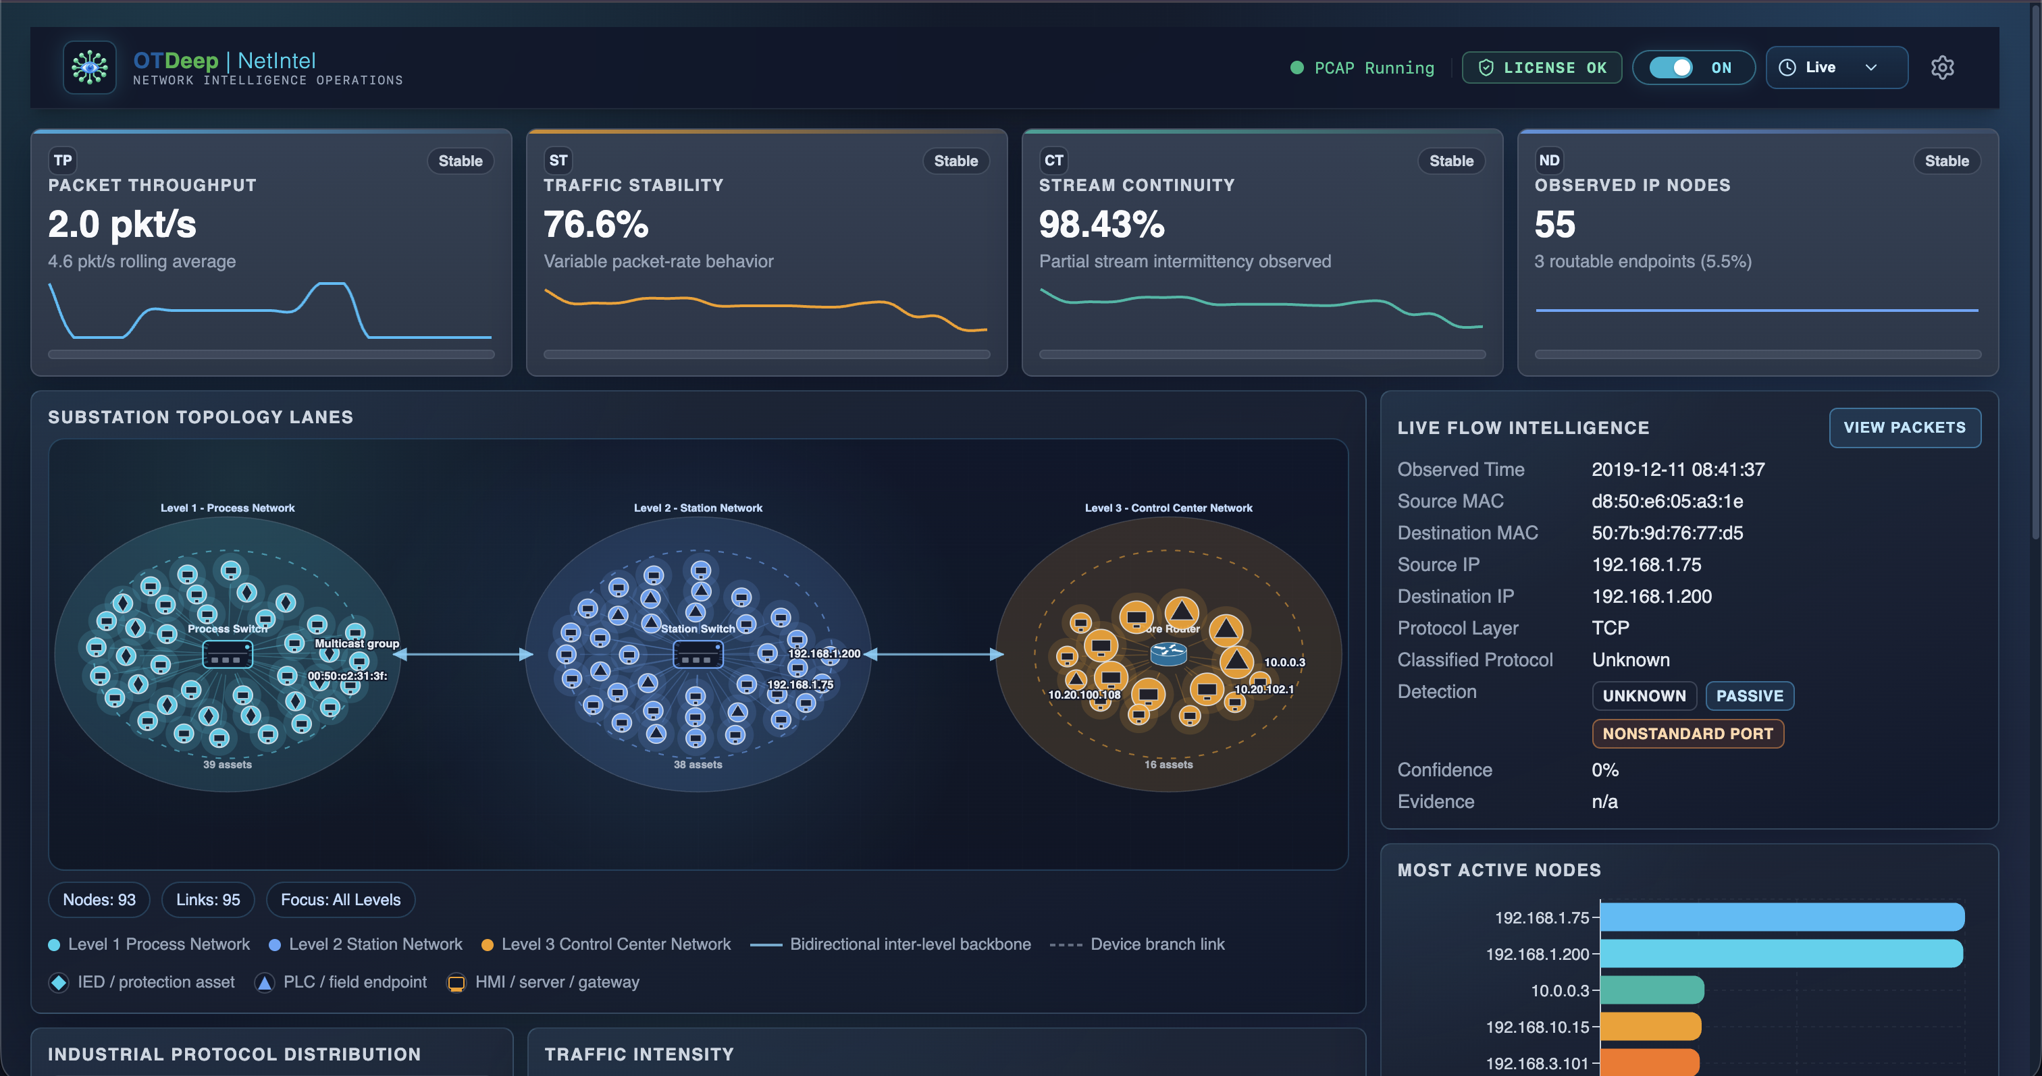
Task: Click the clock icon beside Live
Action: pyautogui.click(x=1787, y=68)
